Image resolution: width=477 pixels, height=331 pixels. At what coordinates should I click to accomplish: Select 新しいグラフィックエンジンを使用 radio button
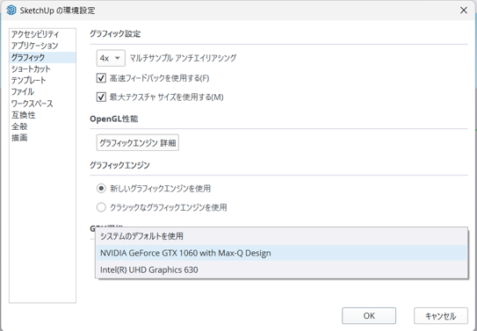101,189
